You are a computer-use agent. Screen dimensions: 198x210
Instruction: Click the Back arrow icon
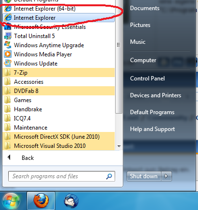click(x=9, y=157)
